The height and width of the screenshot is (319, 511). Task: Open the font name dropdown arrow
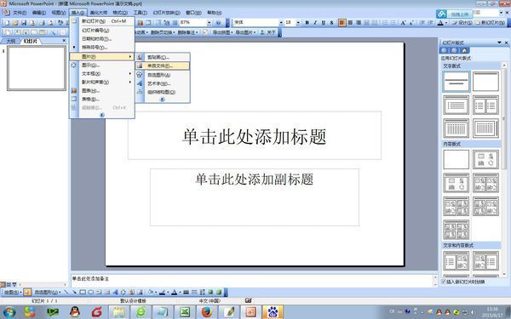pos(281,22)
